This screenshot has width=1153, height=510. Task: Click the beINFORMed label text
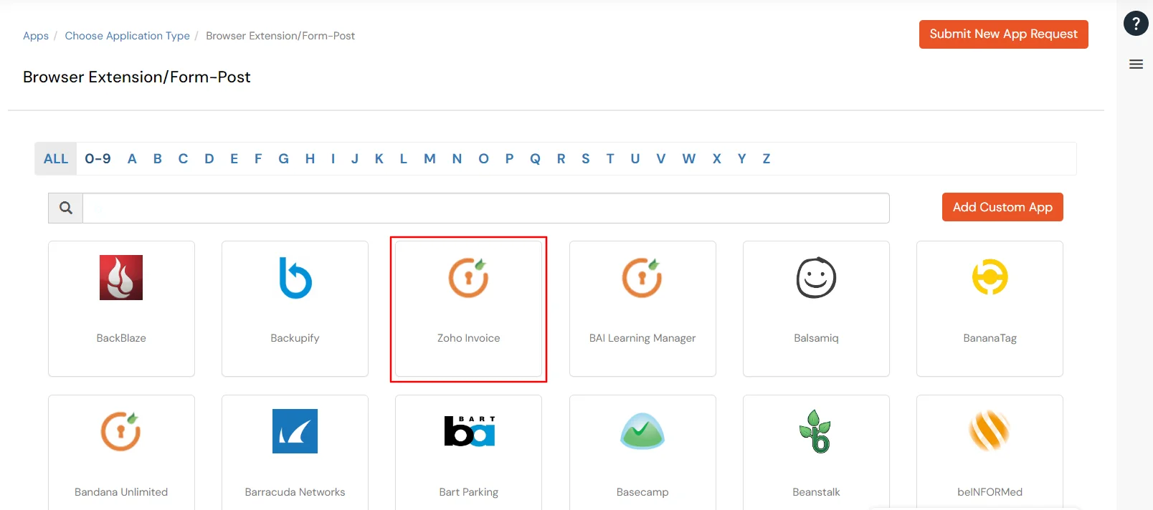[990, 492]
